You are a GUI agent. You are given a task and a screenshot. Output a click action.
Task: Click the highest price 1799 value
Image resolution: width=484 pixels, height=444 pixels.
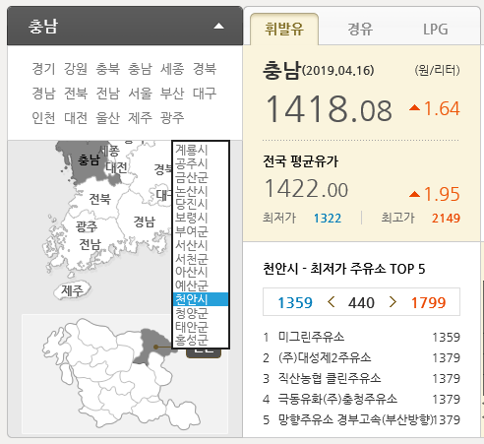[429, 303]
